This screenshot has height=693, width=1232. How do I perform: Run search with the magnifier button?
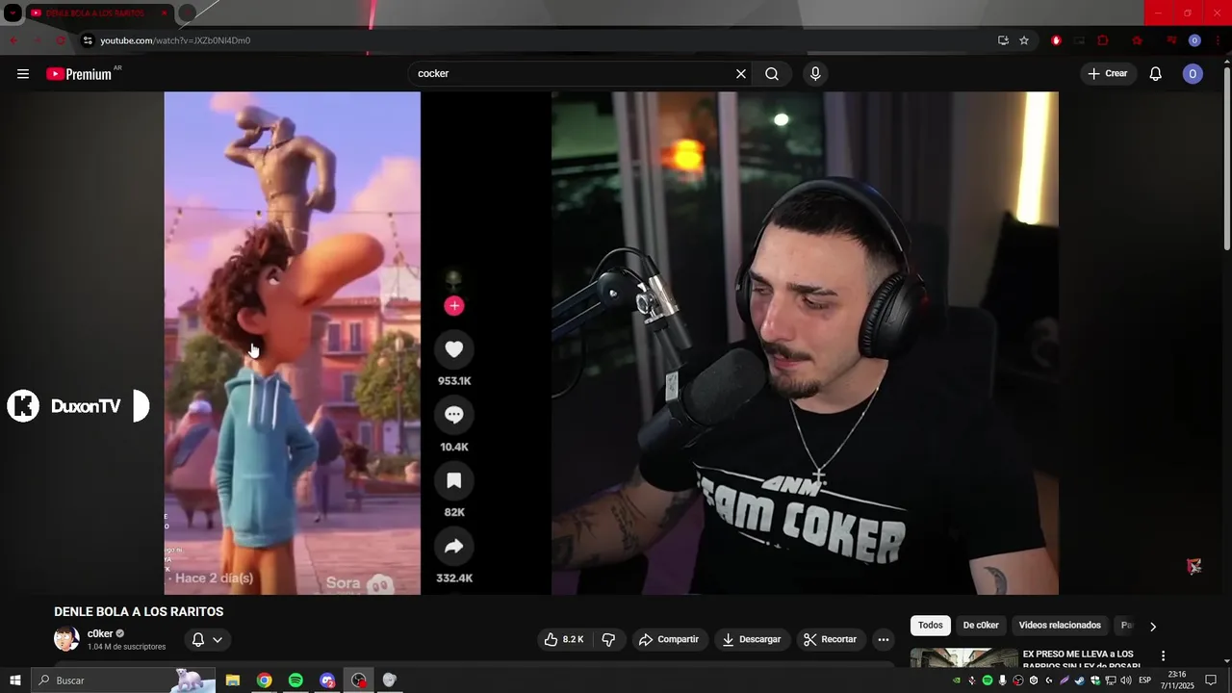pyautogui.click(x=772, y=74)
